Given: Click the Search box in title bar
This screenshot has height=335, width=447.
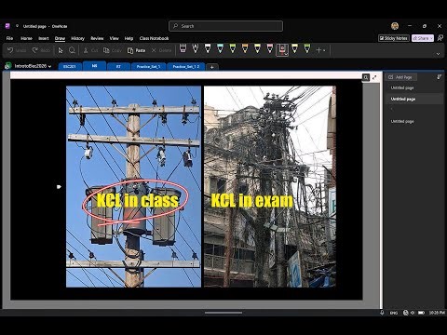Looking at the screenshot, I should (x=225, y=26).
